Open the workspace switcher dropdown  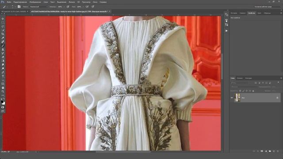pos(268,7)
